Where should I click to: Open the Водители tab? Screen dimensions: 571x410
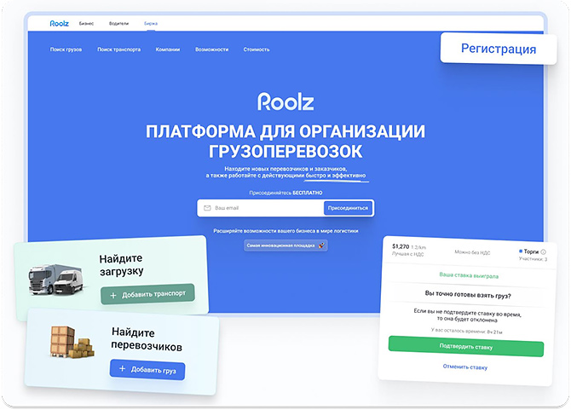tap(118, 24)
